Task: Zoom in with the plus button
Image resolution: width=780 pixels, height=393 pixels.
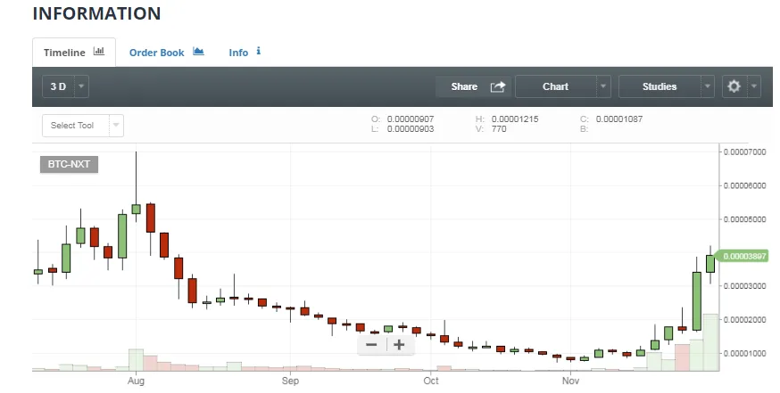Action: (400, 345)
